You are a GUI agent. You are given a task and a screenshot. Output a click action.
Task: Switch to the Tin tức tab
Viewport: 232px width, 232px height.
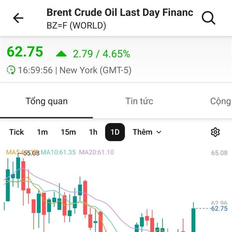click(139, 101)
